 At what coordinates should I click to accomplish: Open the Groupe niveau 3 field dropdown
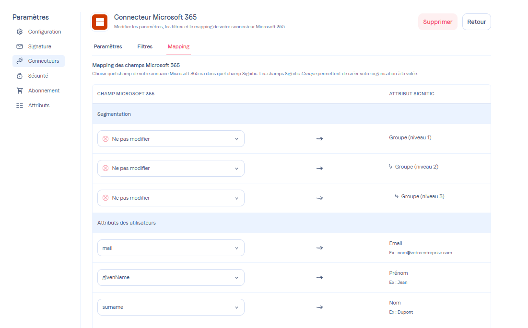(x=171, y=198)
